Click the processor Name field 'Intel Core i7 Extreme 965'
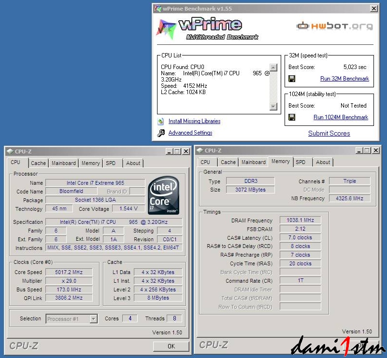This screenshot has width=387, height=358. click(95, 183)
